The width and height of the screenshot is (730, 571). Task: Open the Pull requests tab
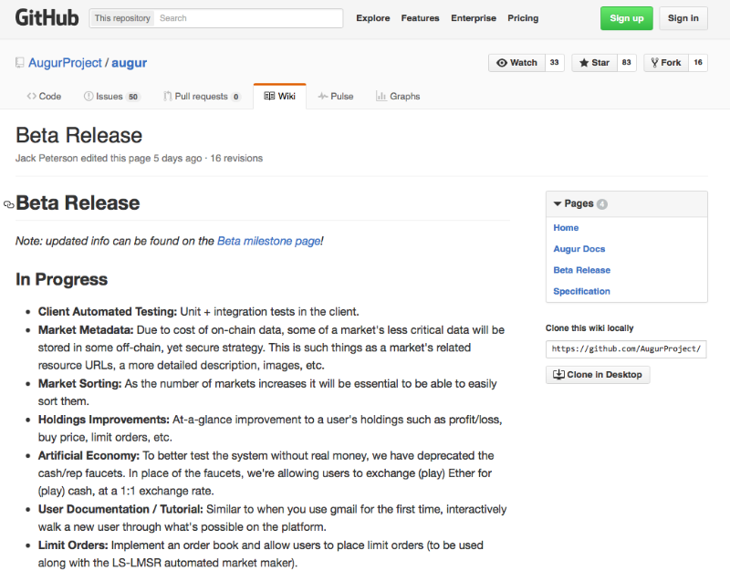coord(202,97)
